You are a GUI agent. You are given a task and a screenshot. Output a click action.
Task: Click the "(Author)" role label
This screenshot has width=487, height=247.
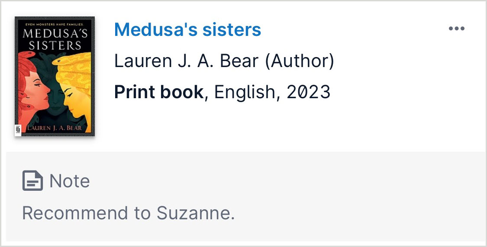pyautogui.click(x=300, y=61)
